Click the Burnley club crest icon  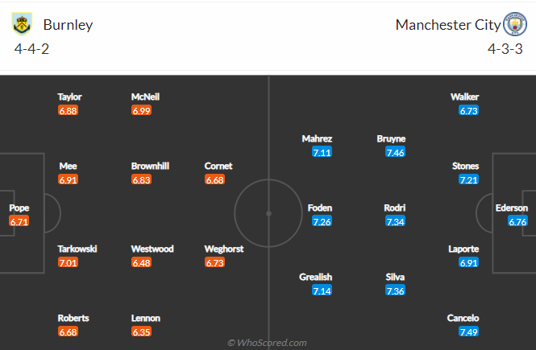pyautogui.click(x=22, y=24)
